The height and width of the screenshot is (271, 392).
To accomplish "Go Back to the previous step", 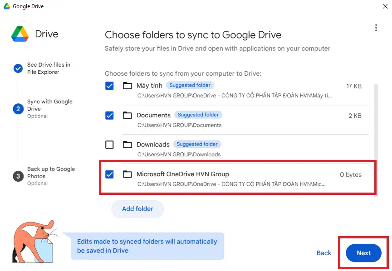I will point(323,253).
